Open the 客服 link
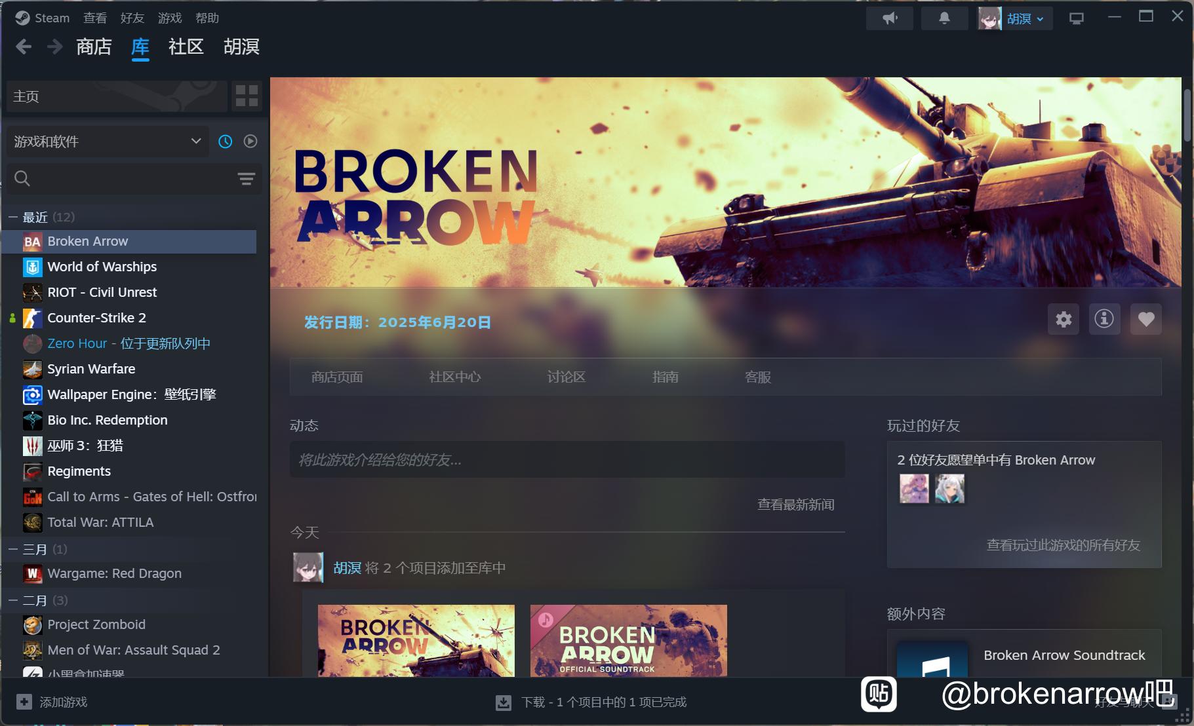 [758, 377]
